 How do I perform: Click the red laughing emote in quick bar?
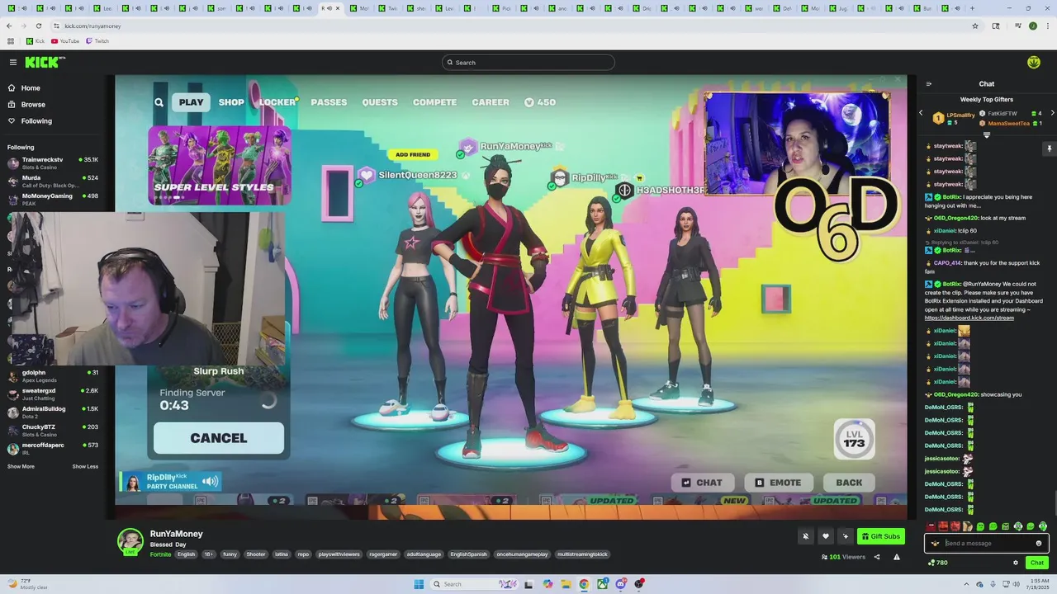[943, 526]
